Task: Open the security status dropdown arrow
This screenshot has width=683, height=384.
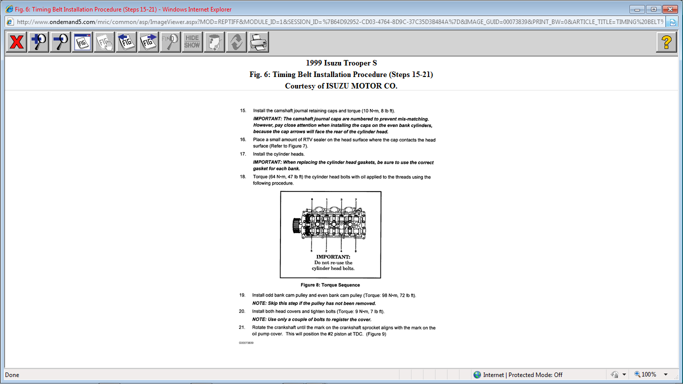Action: [x=624, y=374]
